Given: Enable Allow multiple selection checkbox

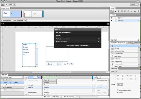Looking at the screenshot, I should 118,90.
